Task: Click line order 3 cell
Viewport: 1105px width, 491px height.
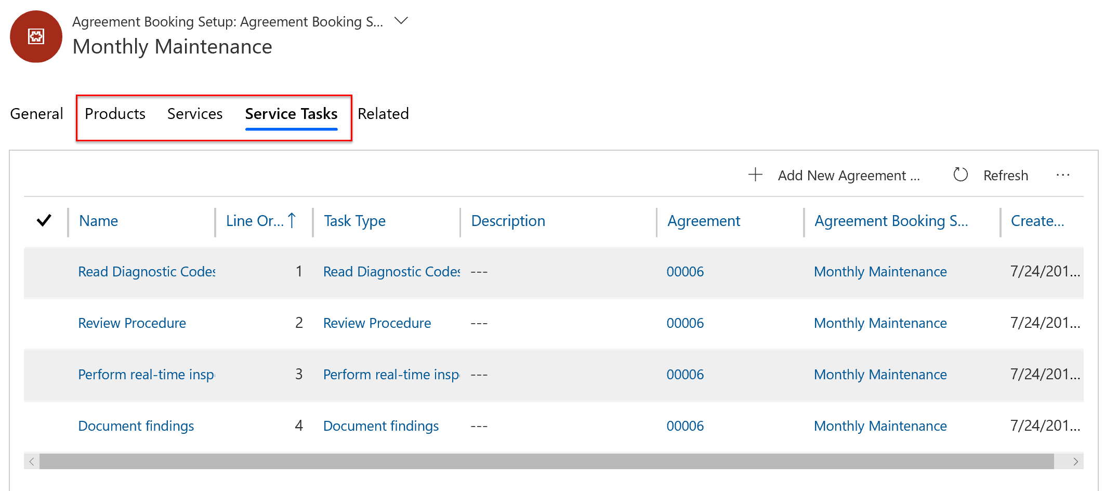Action: click(299, 374)
